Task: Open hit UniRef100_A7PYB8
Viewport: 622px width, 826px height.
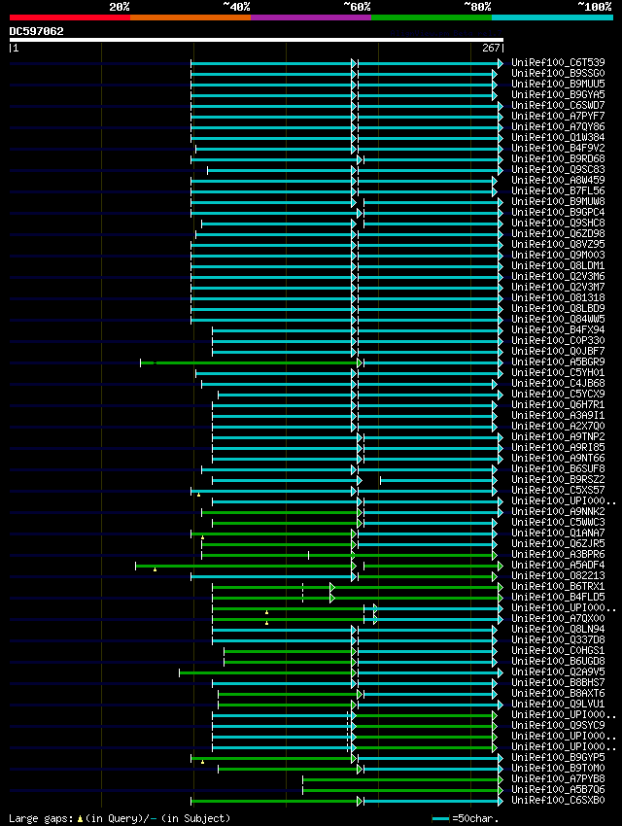Action: point(558,779)
